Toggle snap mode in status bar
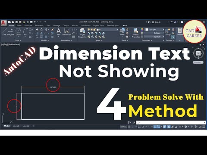 pos(133,127)
